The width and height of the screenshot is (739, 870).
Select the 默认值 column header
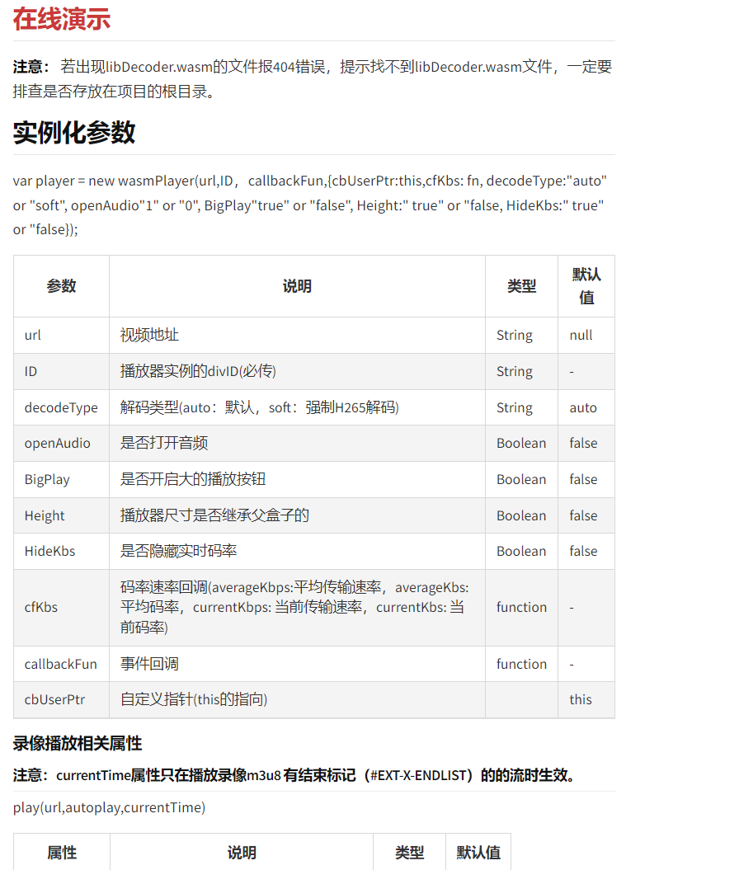pos(586,285)
